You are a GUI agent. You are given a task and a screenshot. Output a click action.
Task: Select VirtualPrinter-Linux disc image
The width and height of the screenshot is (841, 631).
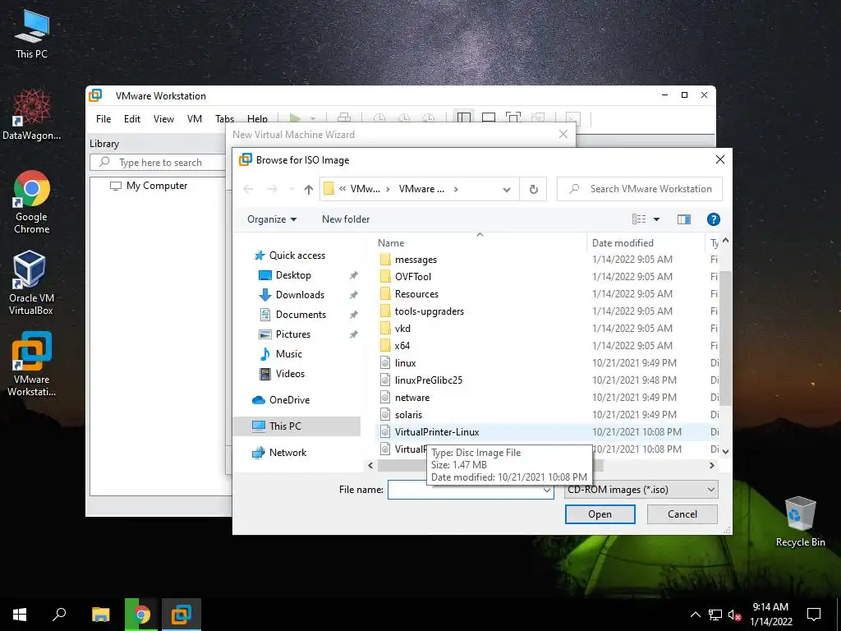tap(437, 432)
